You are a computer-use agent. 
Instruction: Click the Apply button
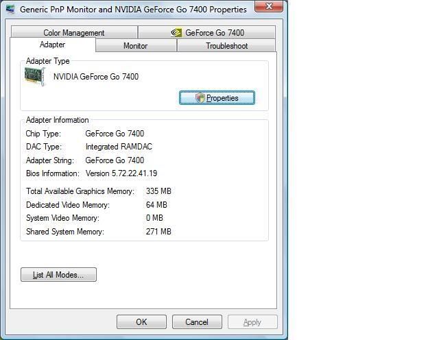[x=252, y=321]
